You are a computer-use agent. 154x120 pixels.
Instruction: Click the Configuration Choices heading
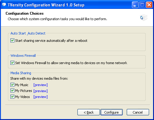(24, 13)
